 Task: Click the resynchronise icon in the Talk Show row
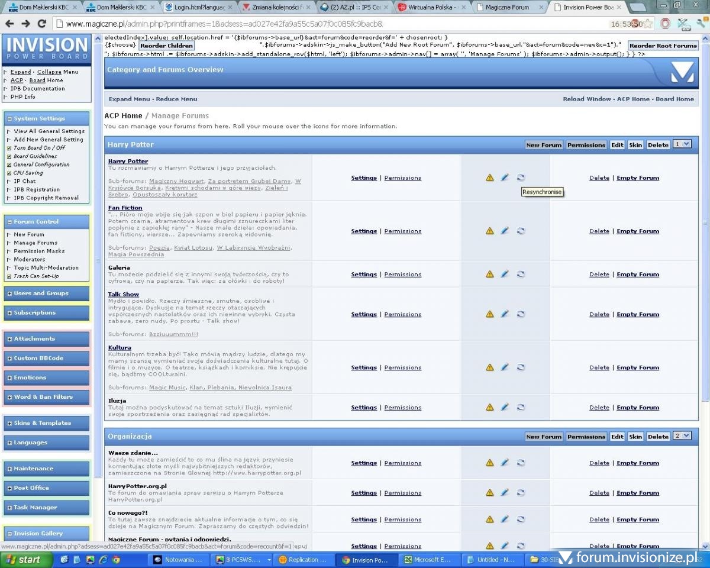521,314
